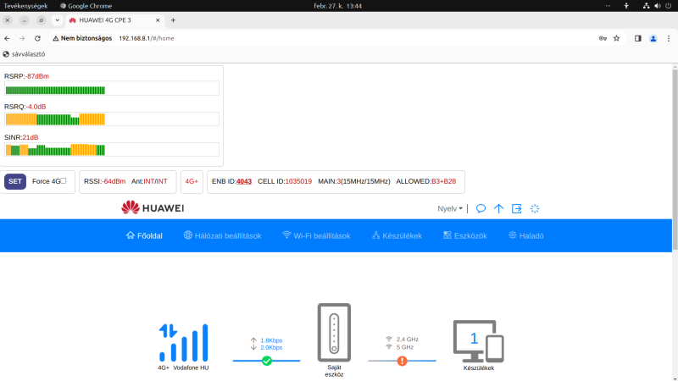This screenshot has height=381, width=678.
Task: Go to Főoldal tab
Action: 144,236
